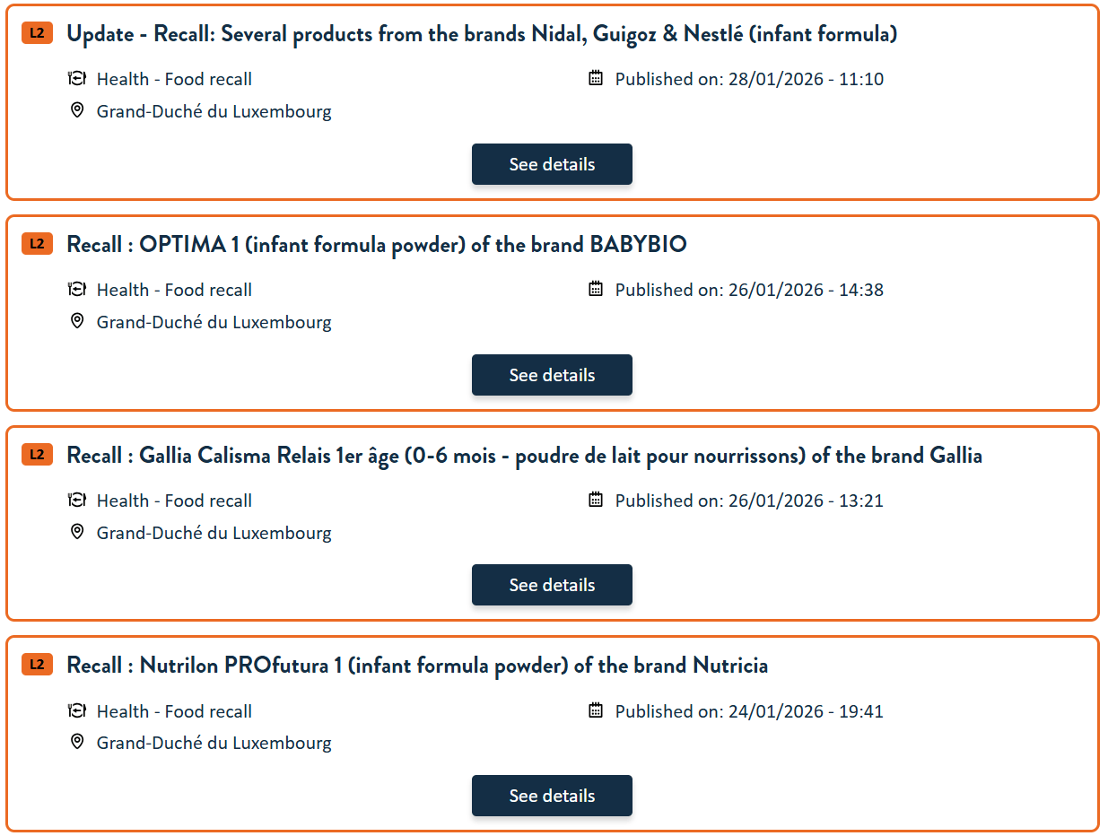Click the L2 badge on Nidal Guigoz recall
Viewport: 1108px width, 836px height.
[x=37, y=33]
